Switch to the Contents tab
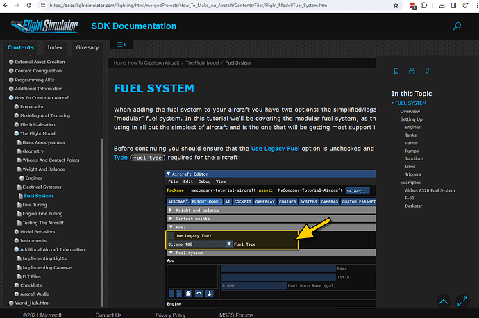479x318 pixels. click(21, 47)
